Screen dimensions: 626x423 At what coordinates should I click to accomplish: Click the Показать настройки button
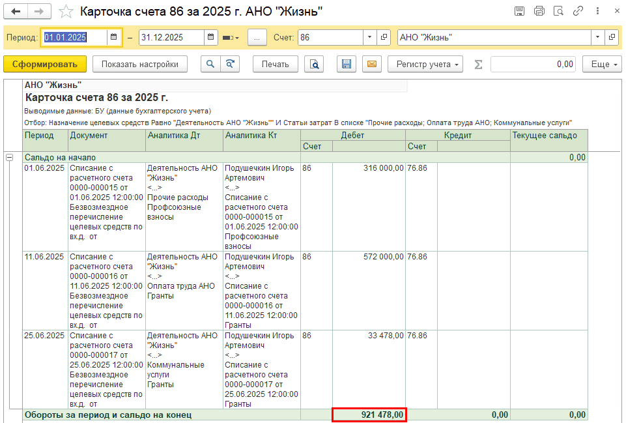(x=140, y=64)
